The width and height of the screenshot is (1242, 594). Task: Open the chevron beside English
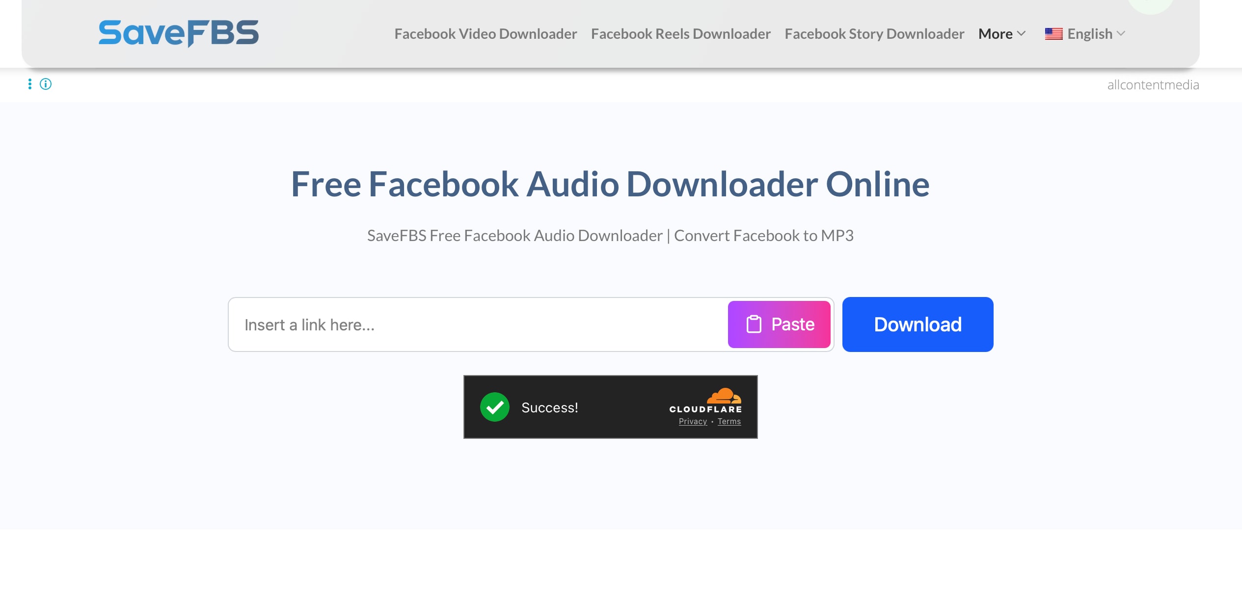(x=1121, y=33)
